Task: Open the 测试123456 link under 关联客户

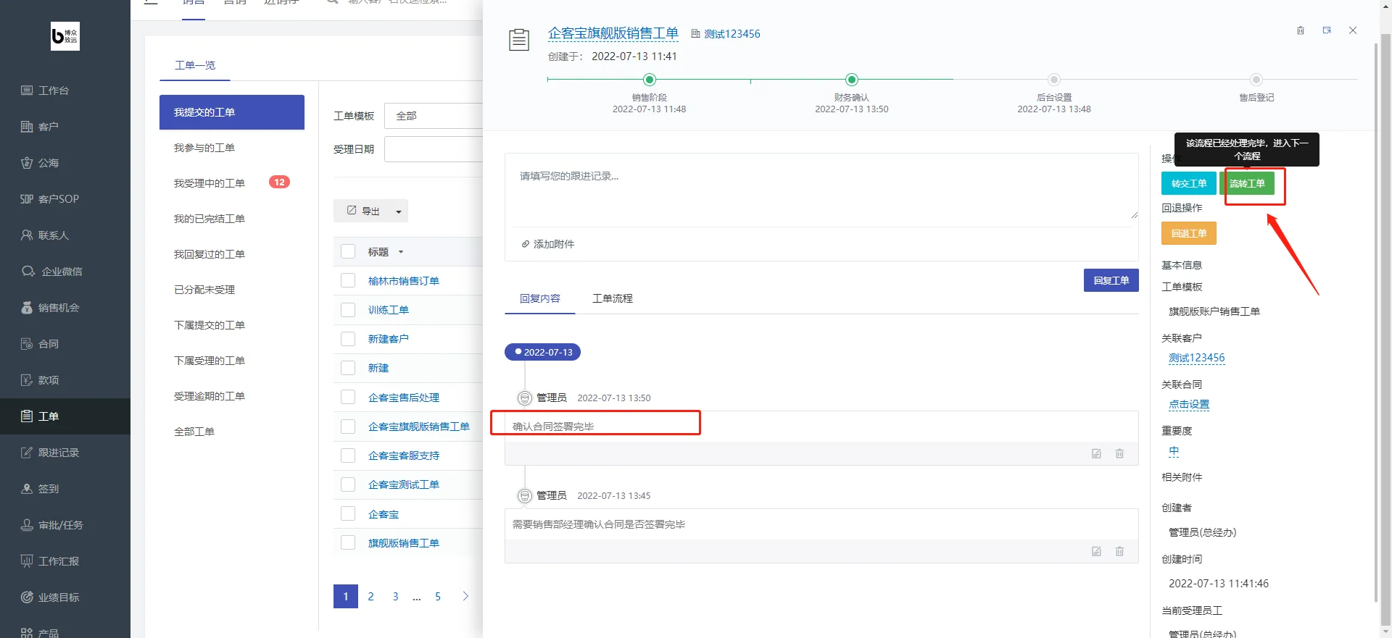Action: click(x=1197, y=358)
